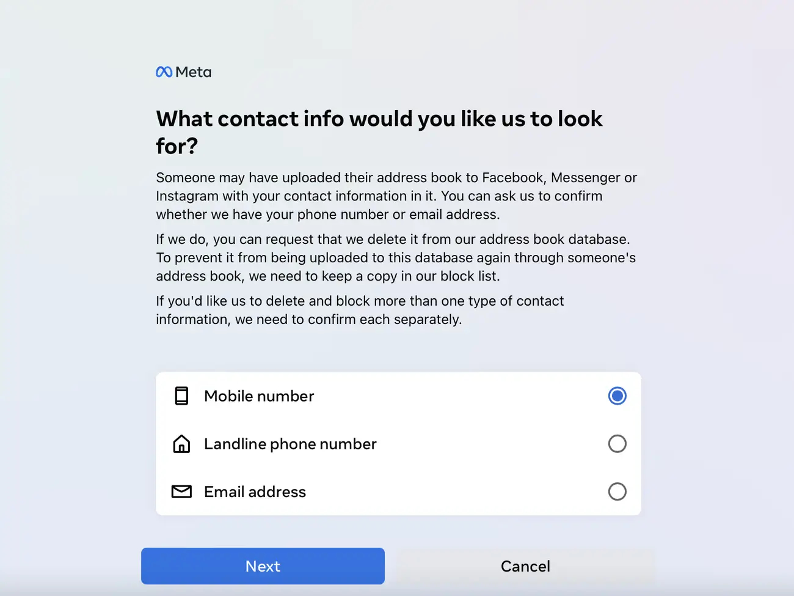
Task: Choose the Landline phone number label text
Action: (x=290, y=444)
